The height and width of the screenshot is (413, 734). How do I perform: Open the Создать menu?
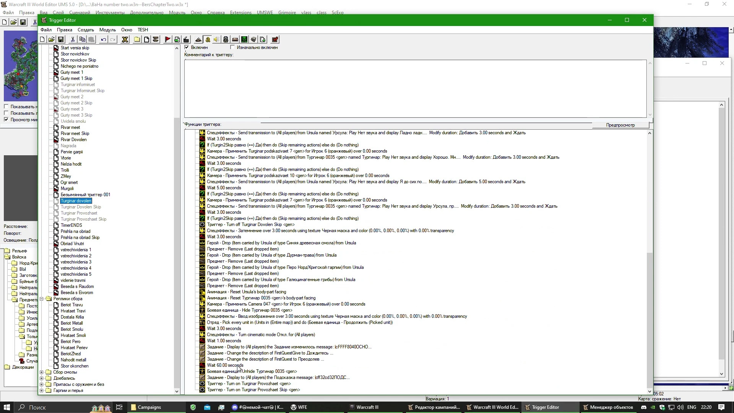coord(86,30)
